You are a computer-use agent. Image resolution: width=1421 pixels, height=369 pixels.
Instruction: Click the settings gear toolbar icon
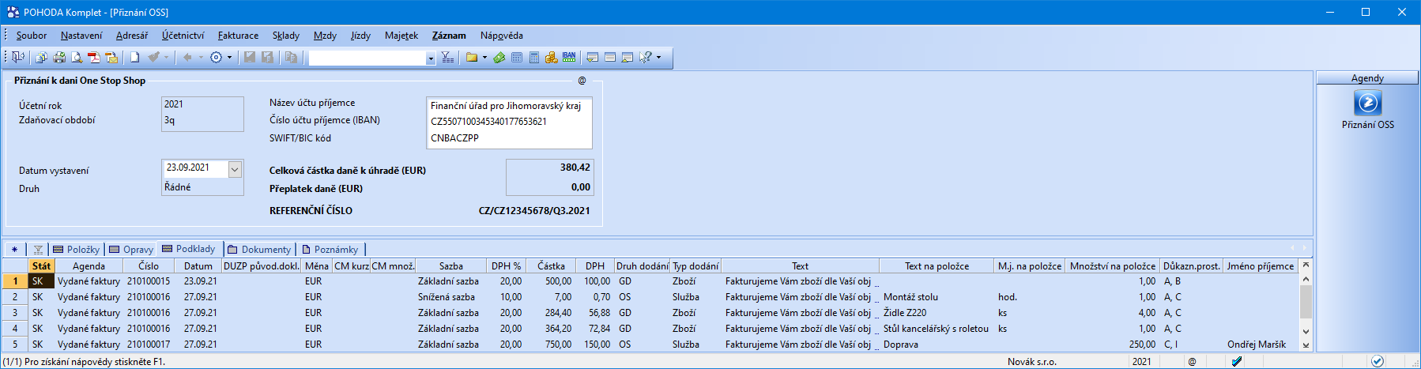coord(216,57)
